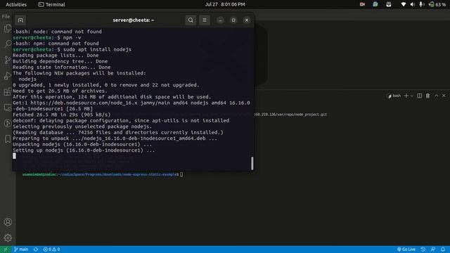Click the screen recording indicator in top bar
450x253 pixels.
click(362, 4)
